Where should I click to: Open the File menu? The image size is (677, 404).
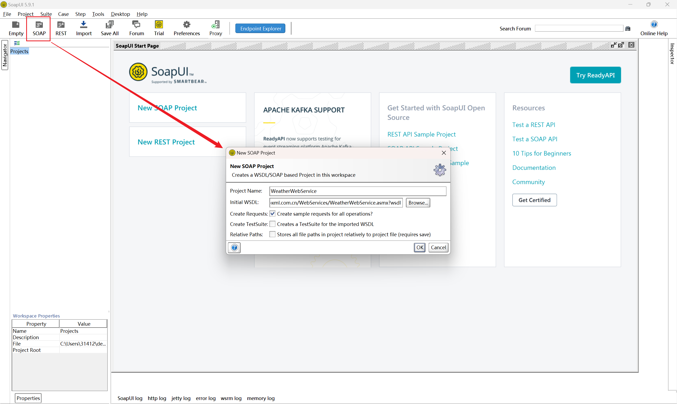tap(7, 14)
